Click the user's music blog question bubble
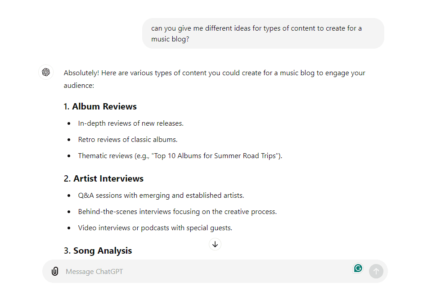The image size is (423, 287). [263, 33]
